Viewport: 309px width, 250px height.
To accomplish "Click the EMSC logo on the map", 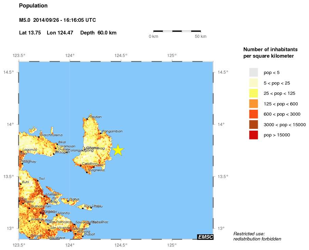I will (205, 237).
